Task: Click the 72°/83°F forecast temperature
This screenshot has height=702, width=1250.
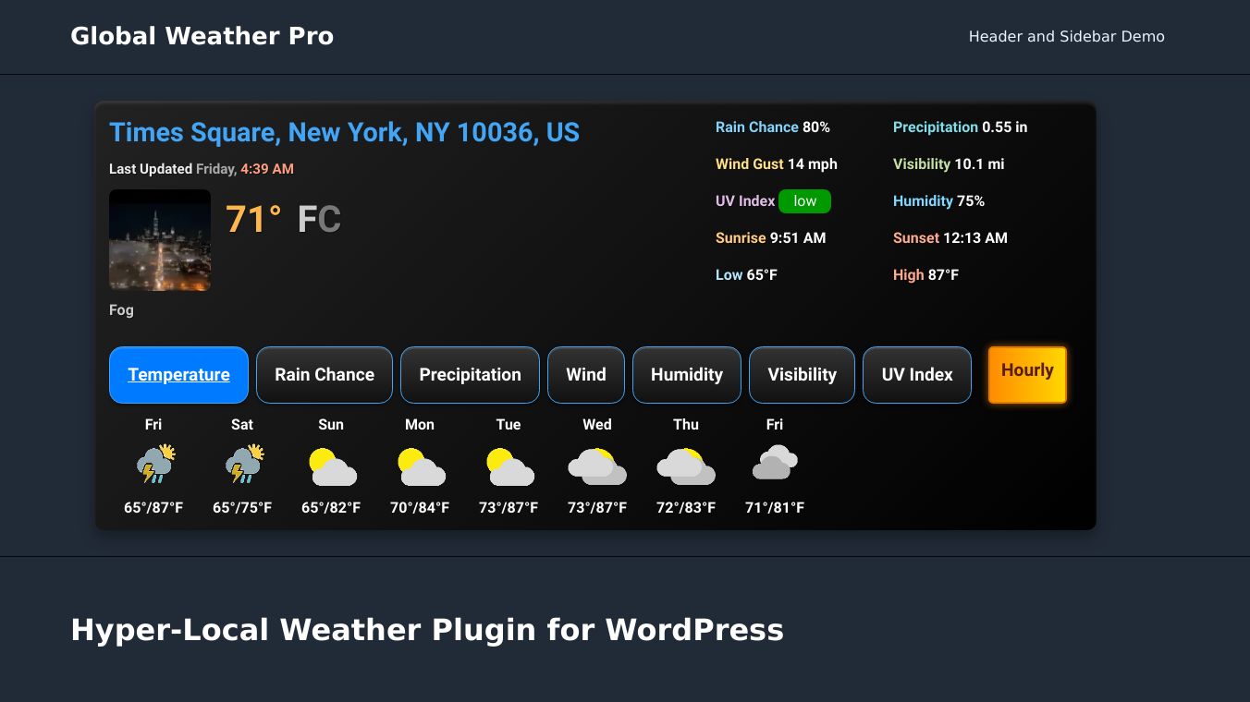Action: click(x=686, y=508)
